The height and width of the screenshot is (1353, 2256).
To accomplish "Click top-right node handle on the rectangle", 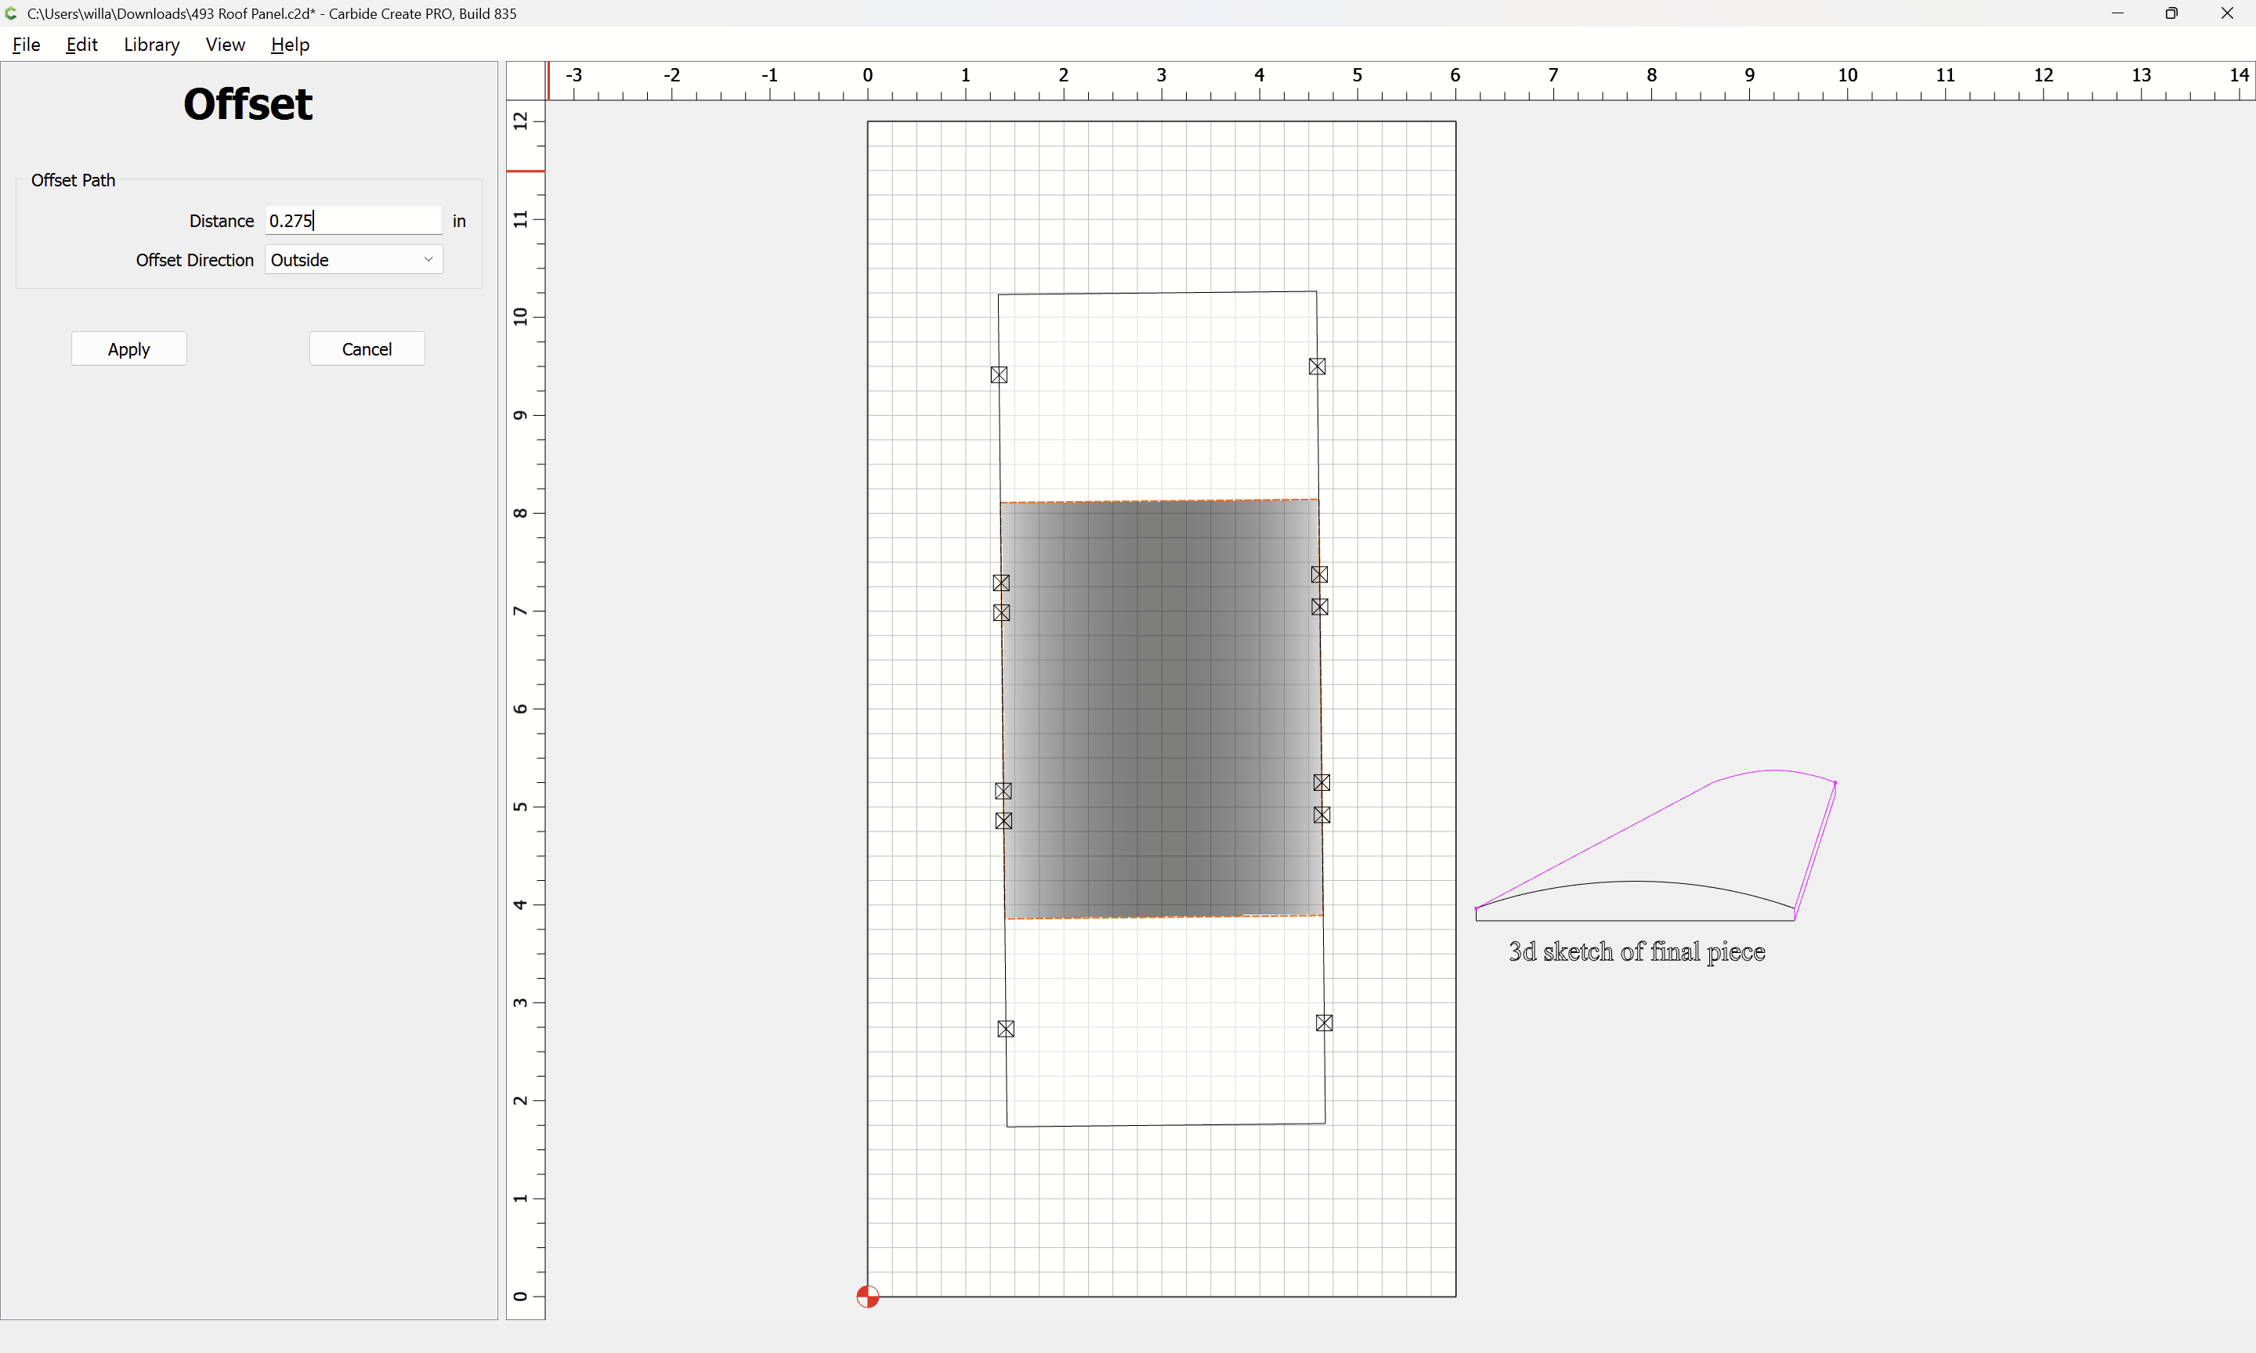I will [1317, 366].
